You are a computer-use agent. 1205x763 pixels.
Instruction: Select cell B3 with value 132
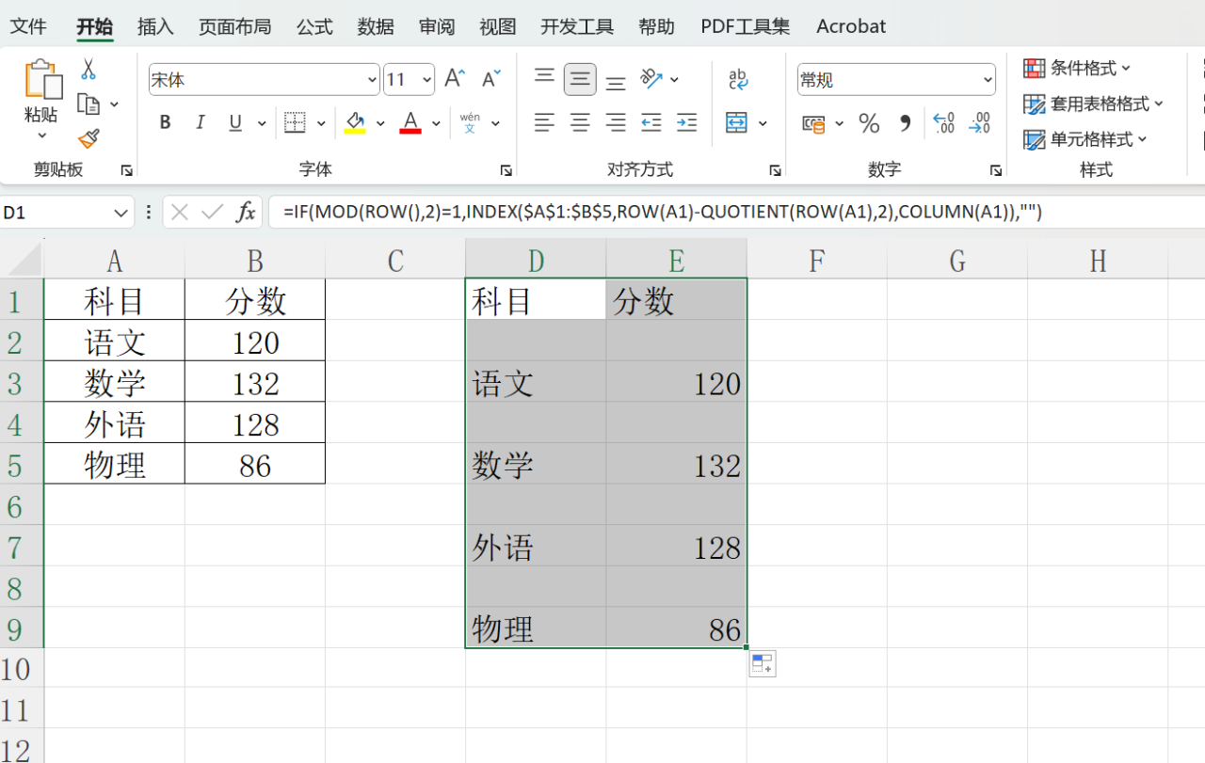click(x=255, y=383)
